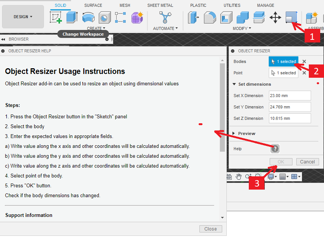Select the Shell tool
The height and width of the screenshot is (237, 324).
[x=226, y=17]
